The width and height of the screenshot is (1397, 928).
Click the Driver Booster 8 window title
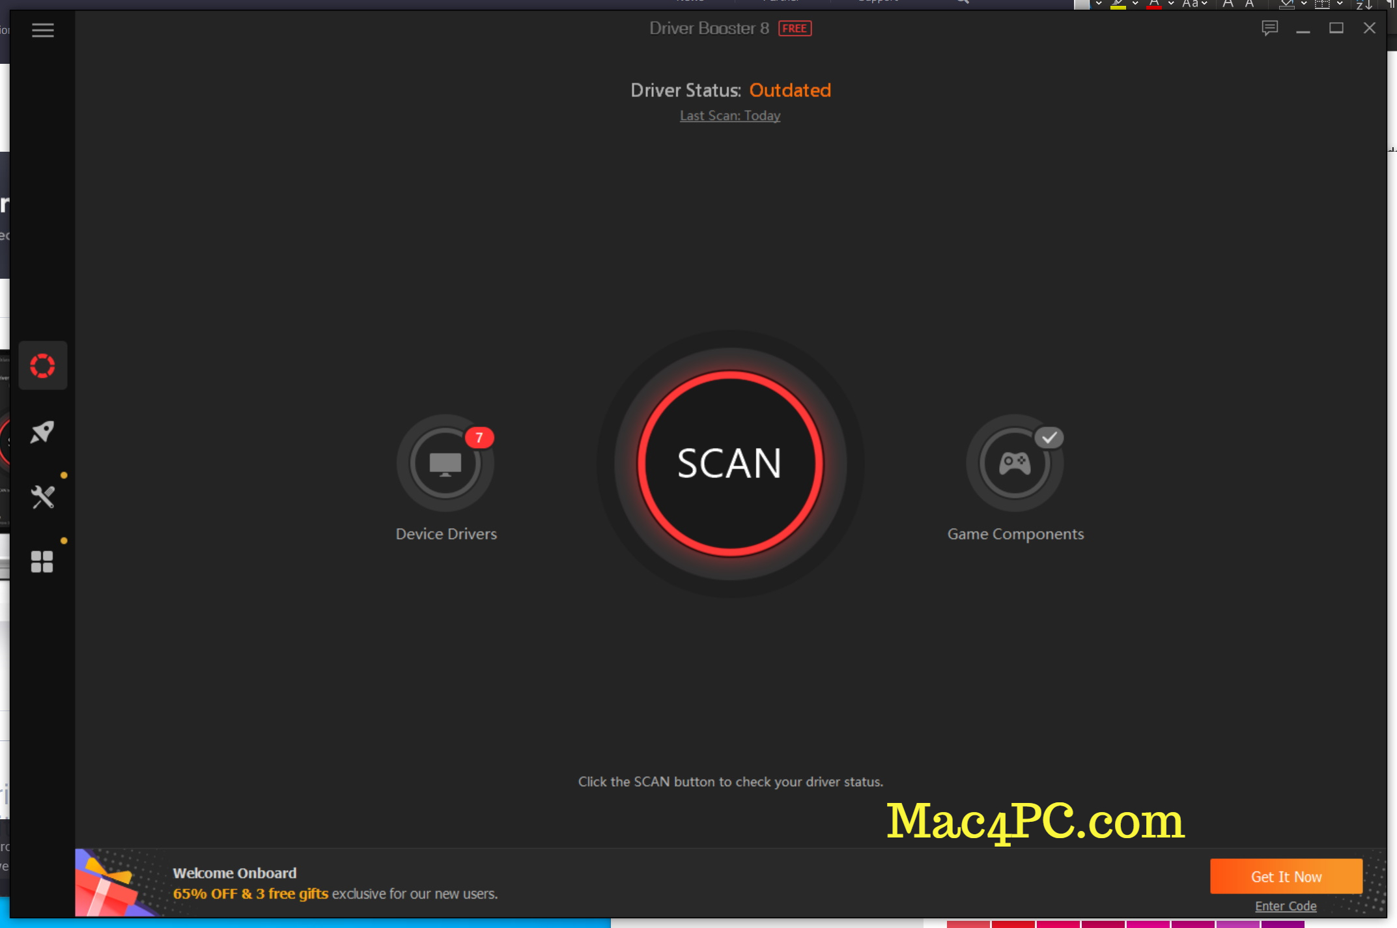click(x=709, y=29)
